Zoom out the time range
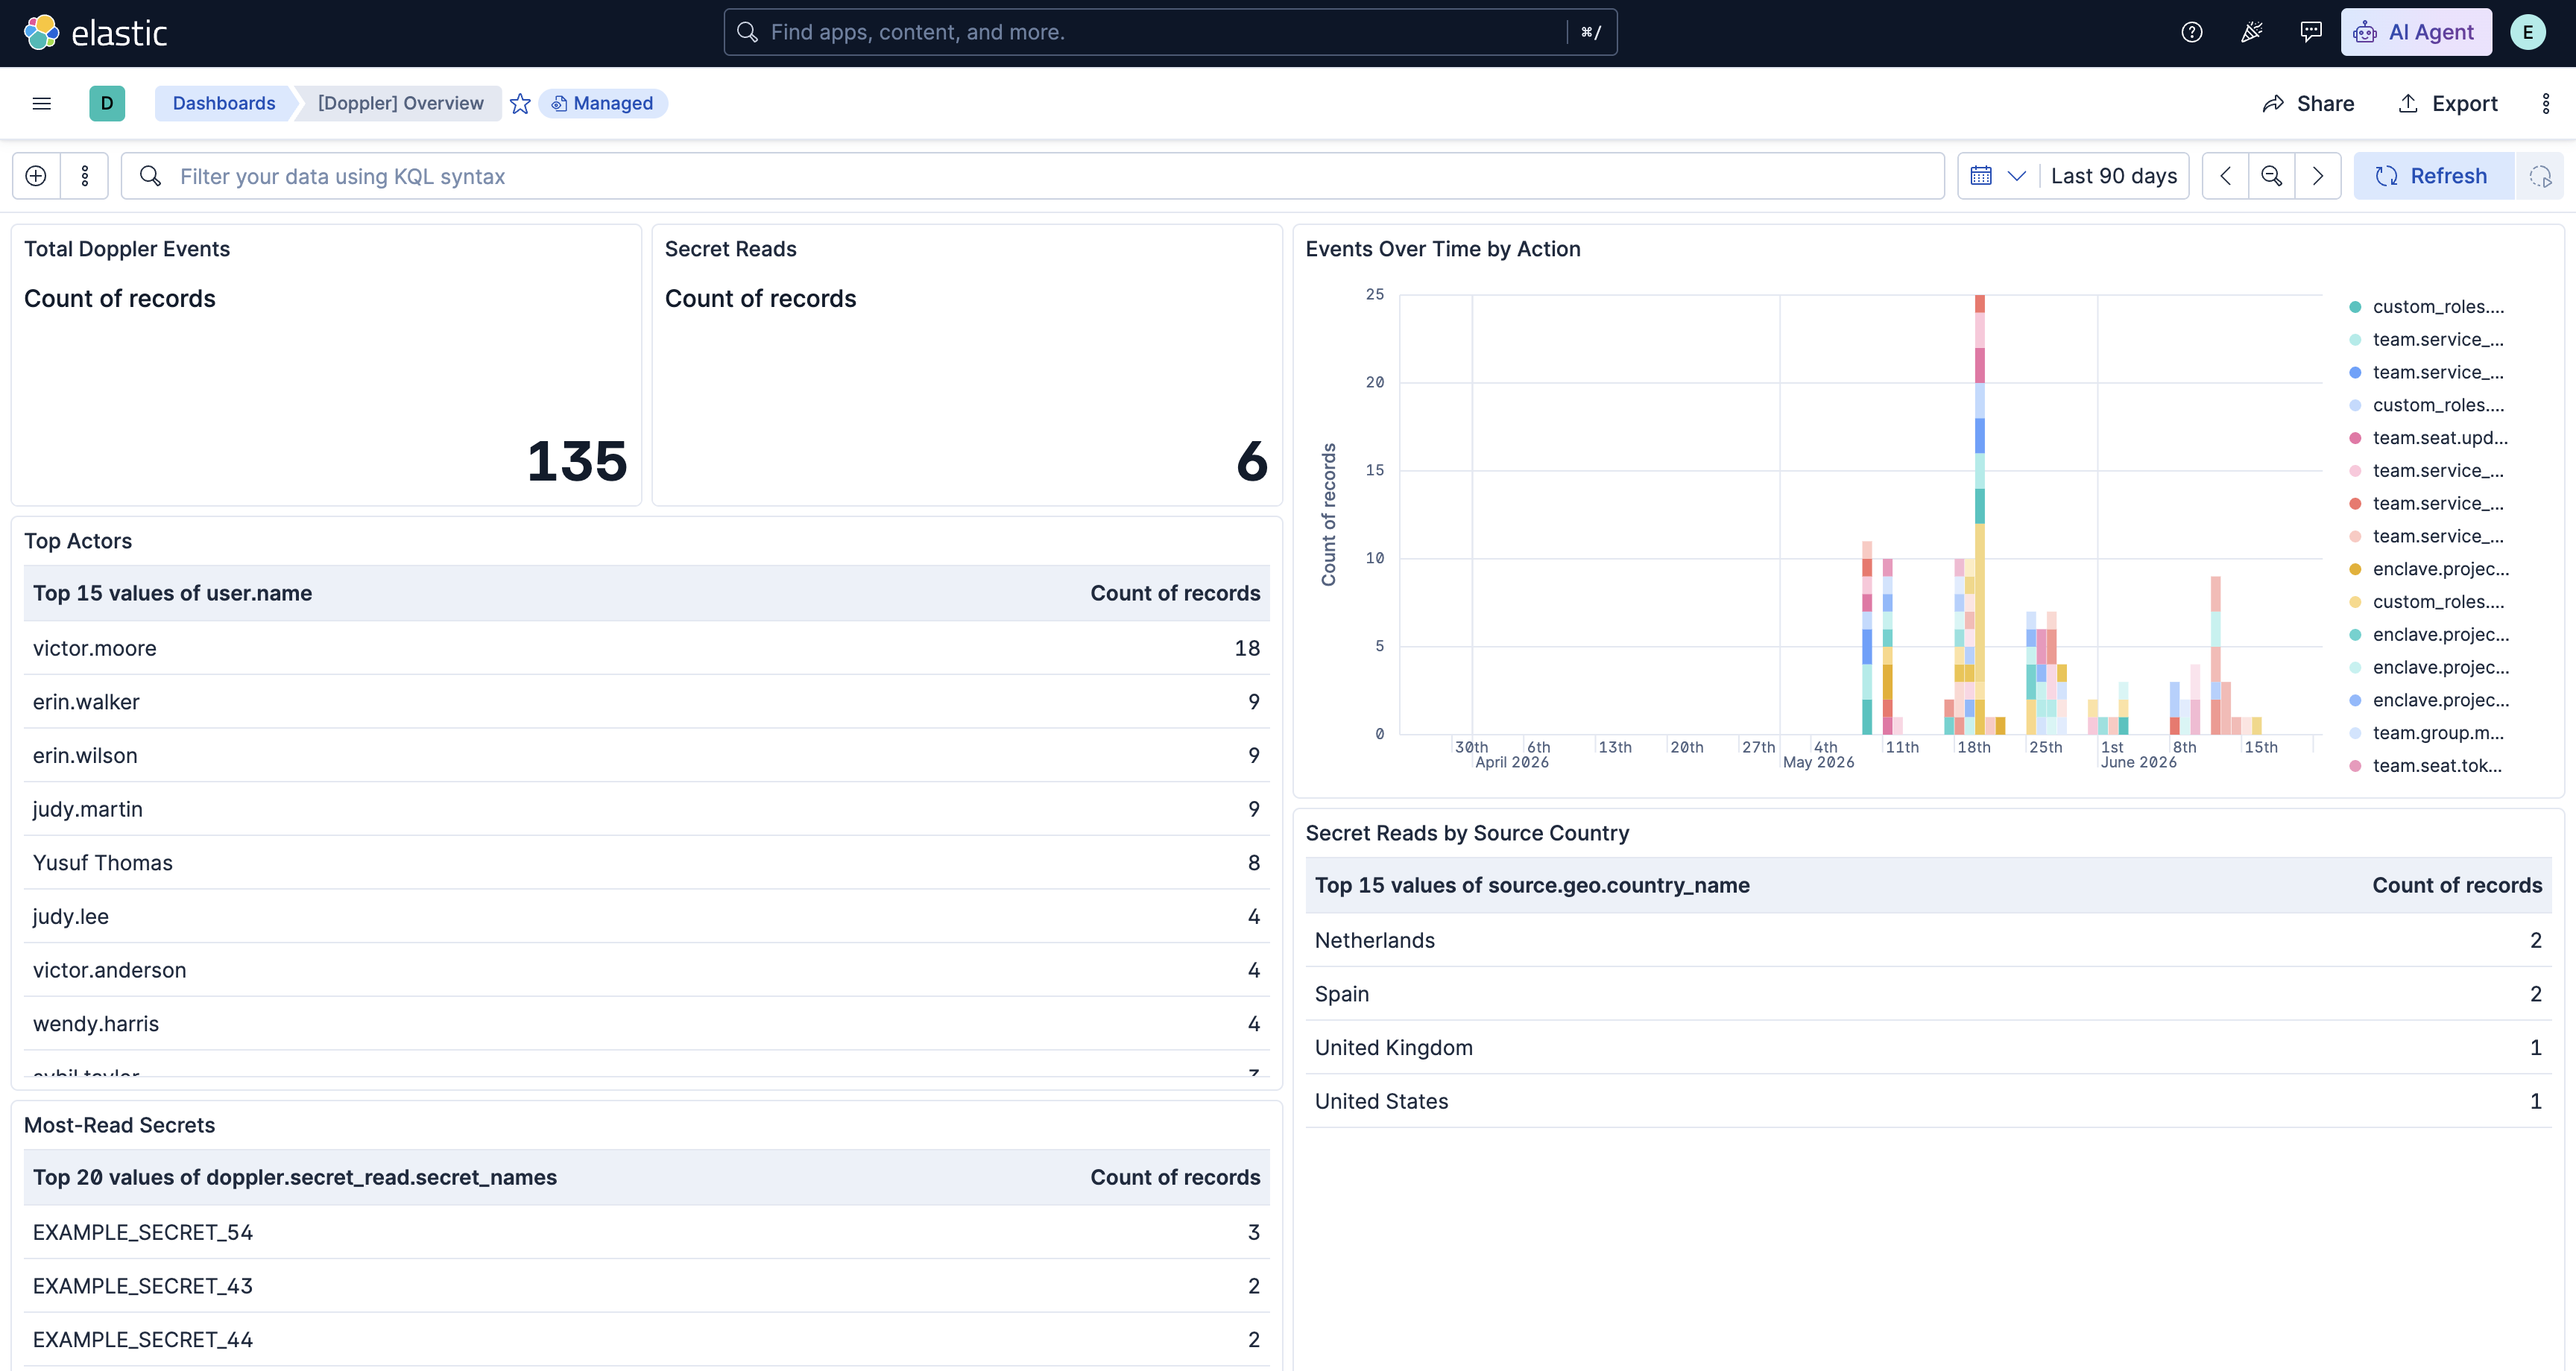Screen dimensions: 2576x1371 click(x=2271, y=176)
